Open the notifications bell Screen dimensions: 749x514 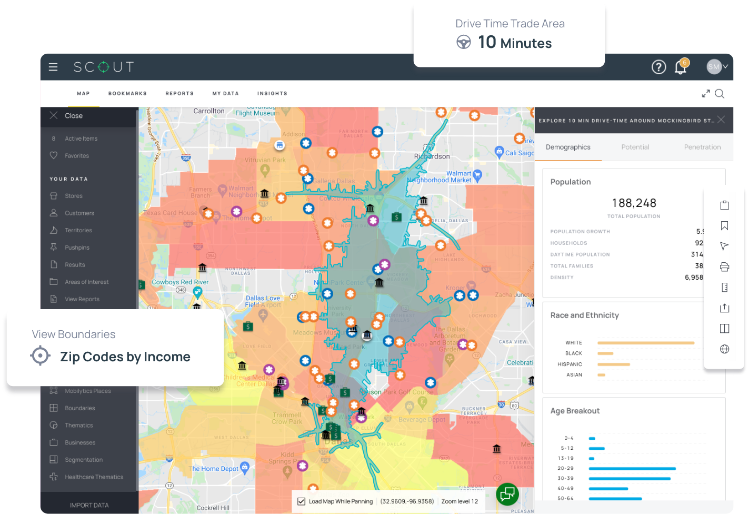(681, 67)
